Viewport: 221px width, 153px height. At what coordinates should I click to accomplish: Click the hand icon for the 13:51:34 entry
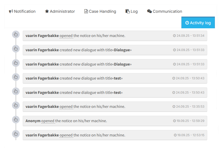[x=16, y=34]
